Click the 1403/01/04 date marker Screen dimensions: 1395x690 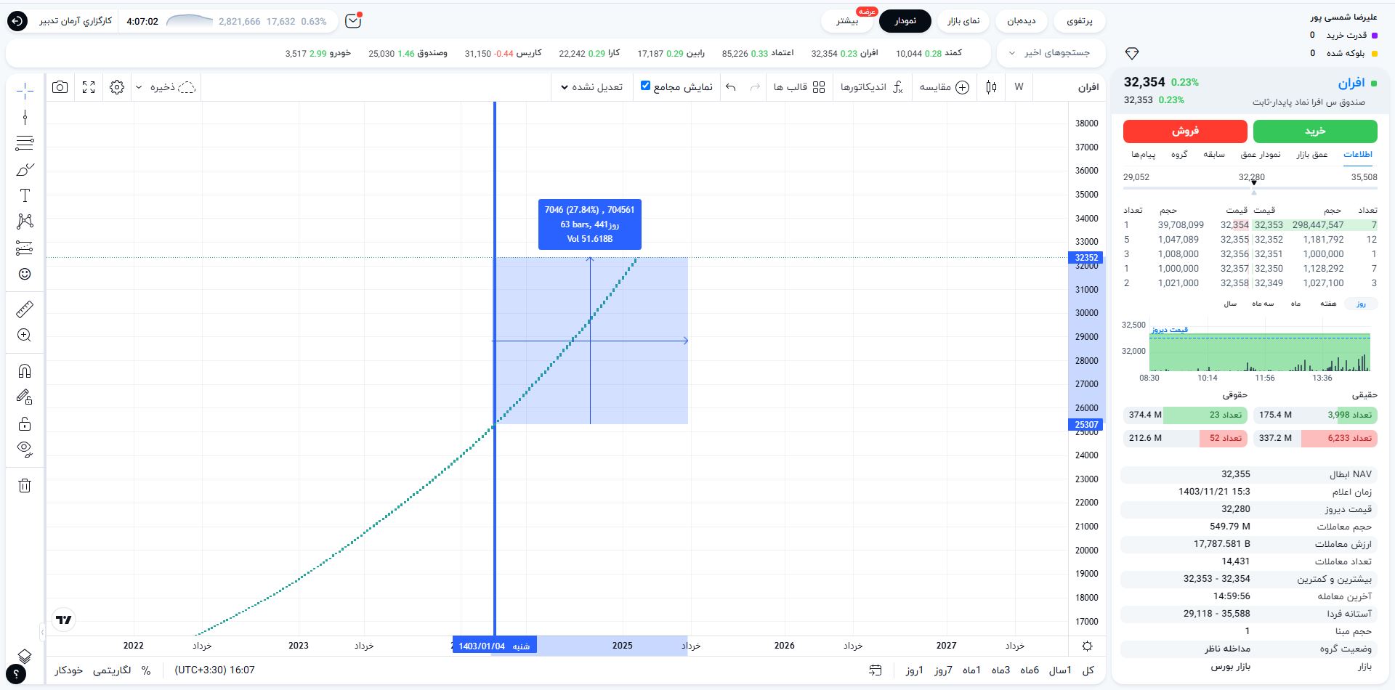[494, 646]
